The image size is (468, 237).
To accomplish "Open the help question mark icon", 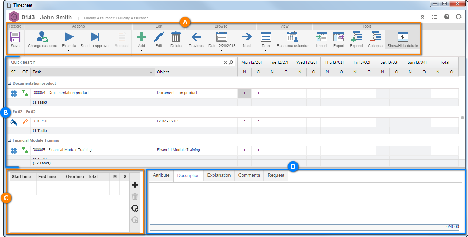I will coord(447,17).
